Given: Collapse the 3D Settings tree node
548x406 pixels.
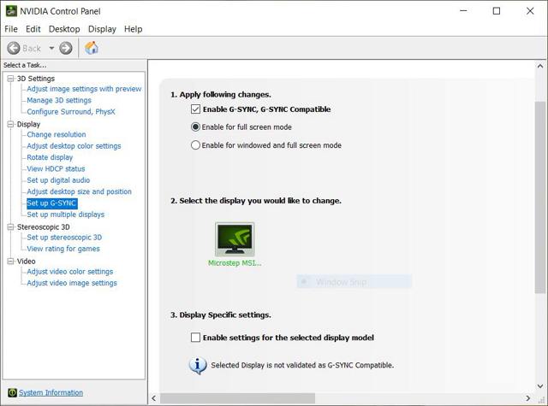Looking at the screenshot, I should 10,79.
